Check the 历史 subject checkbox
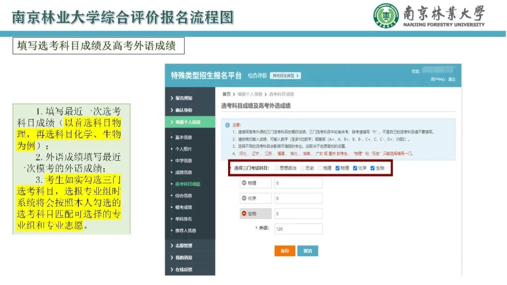The height and width of the screenshot is (285, 507). click(302, 168)
